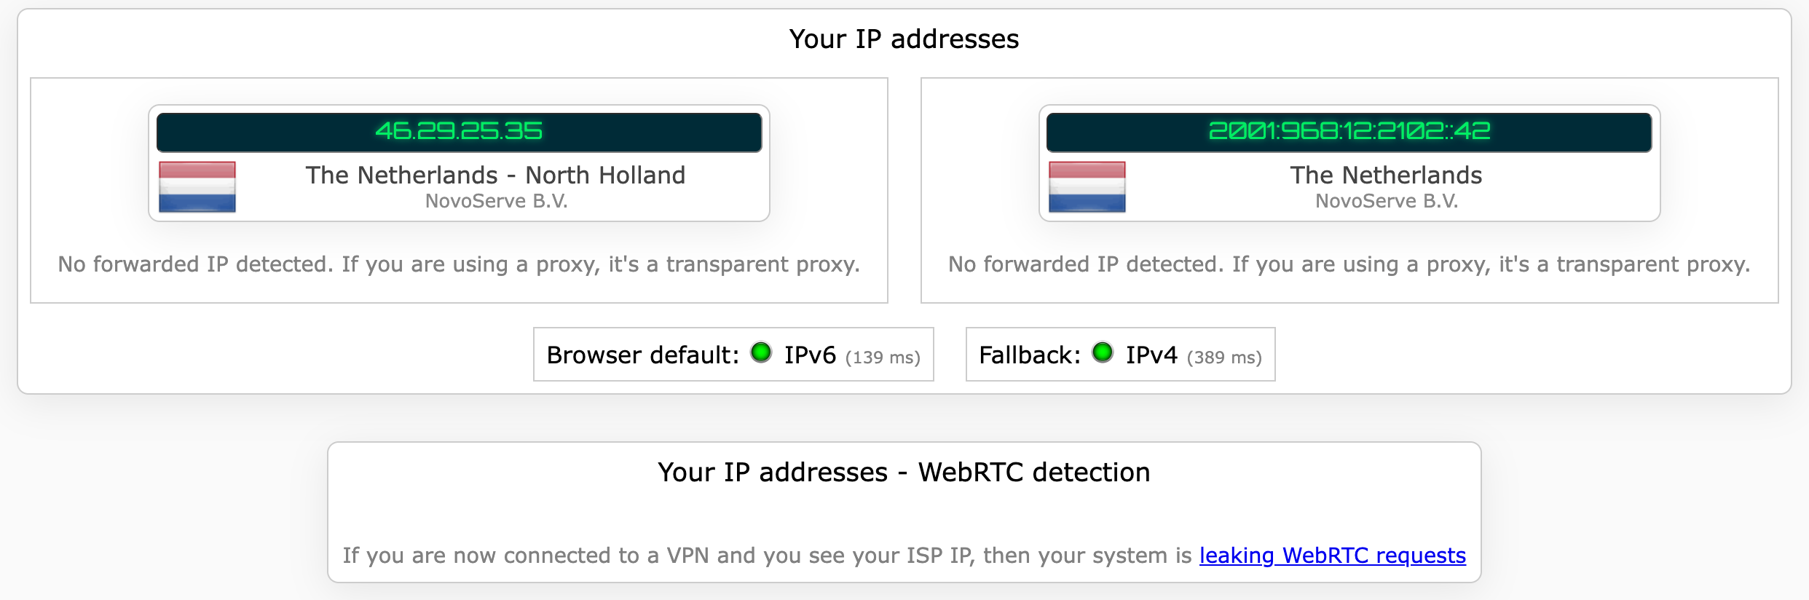Click the Netherlands flag beside the IPv6 address
The height and width of the screenshot is (600, 1809).
1087,187
